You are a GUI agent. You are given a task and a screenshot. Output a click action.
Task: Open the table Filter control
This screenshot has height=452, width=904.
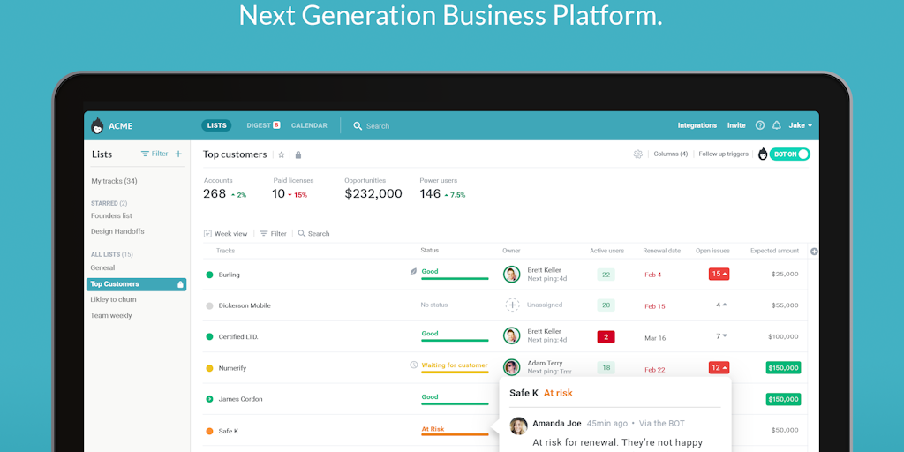273,233
